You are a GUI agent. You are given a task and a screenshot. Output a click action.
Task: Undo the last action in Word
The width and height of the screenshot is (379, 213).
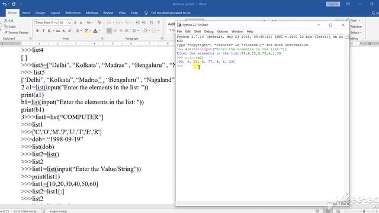(x=5, y=4)
